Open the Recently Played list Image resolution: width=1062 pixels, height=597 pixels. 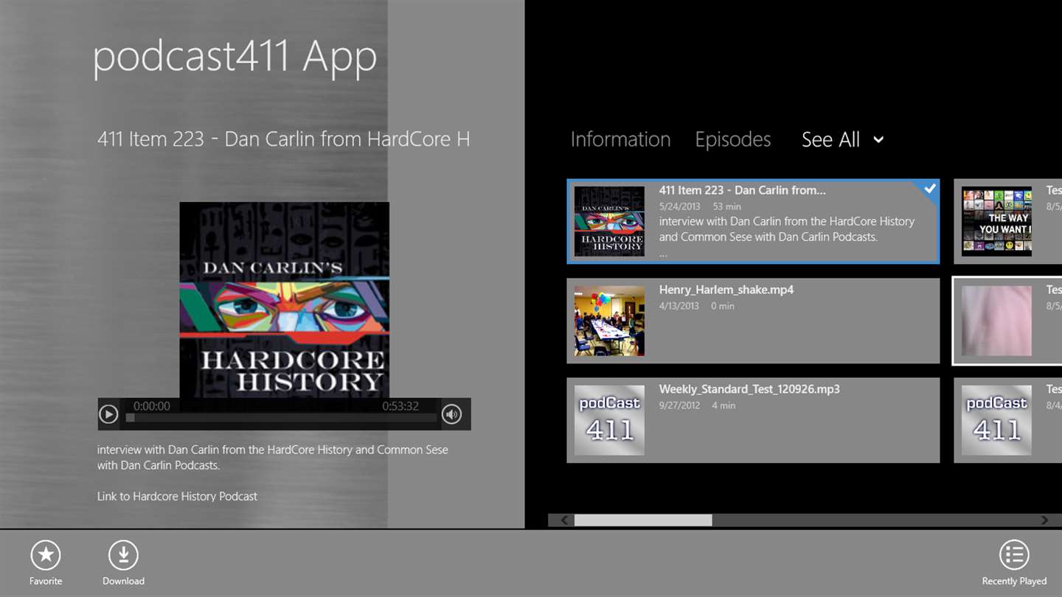pyautogui.click(x=1014, y=556)
